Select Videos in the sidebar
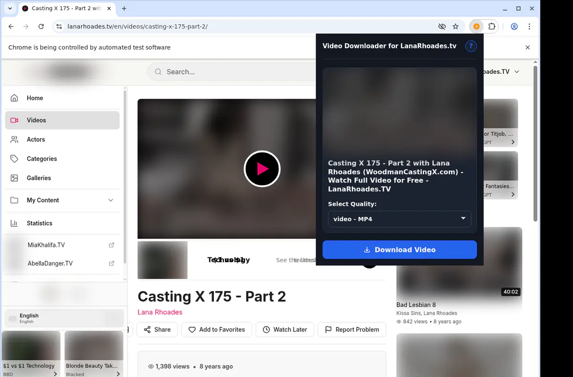The image size is (573, 377). coord(62,121)
